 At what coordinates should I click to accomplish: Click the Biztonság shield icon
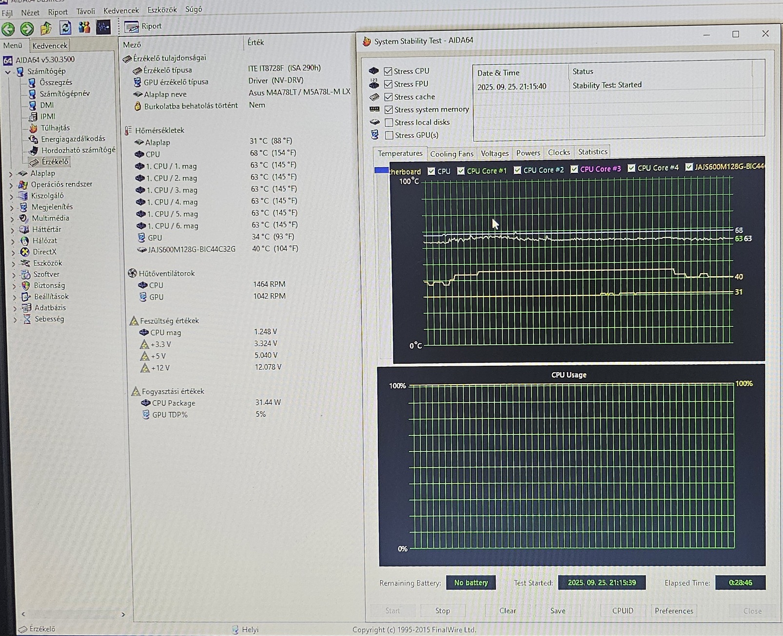tap(25, 285)
